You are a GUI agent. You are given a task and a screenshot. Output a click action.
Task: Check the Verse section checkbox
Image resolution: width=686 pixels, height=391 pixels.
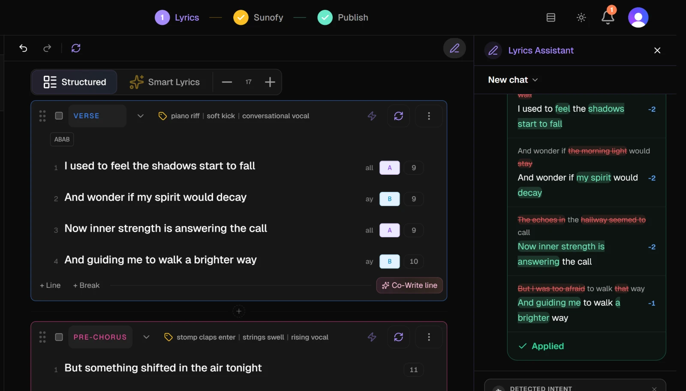coord(59,116)
